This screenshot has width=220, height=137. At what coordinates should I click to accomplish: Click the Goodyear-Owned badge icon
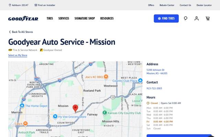point(41,50)
